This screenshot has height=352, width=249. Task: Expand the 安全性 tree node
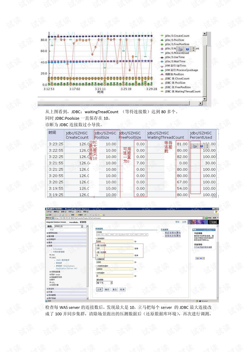coord(47,289)
